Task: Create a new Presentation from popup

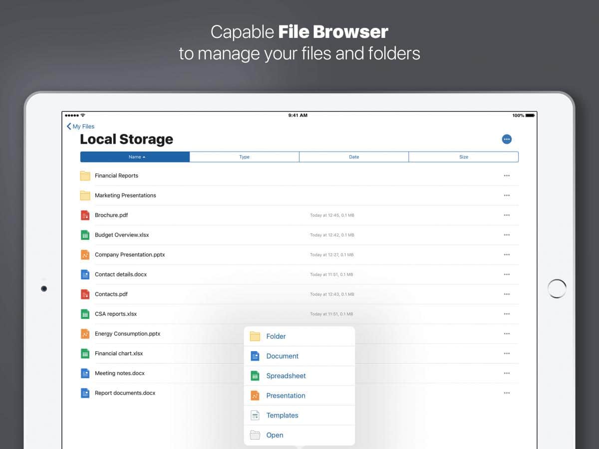Action: [286, 396]
